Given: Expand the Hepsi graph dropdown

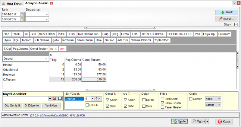Looking at the screenshot, I should 213,99.
